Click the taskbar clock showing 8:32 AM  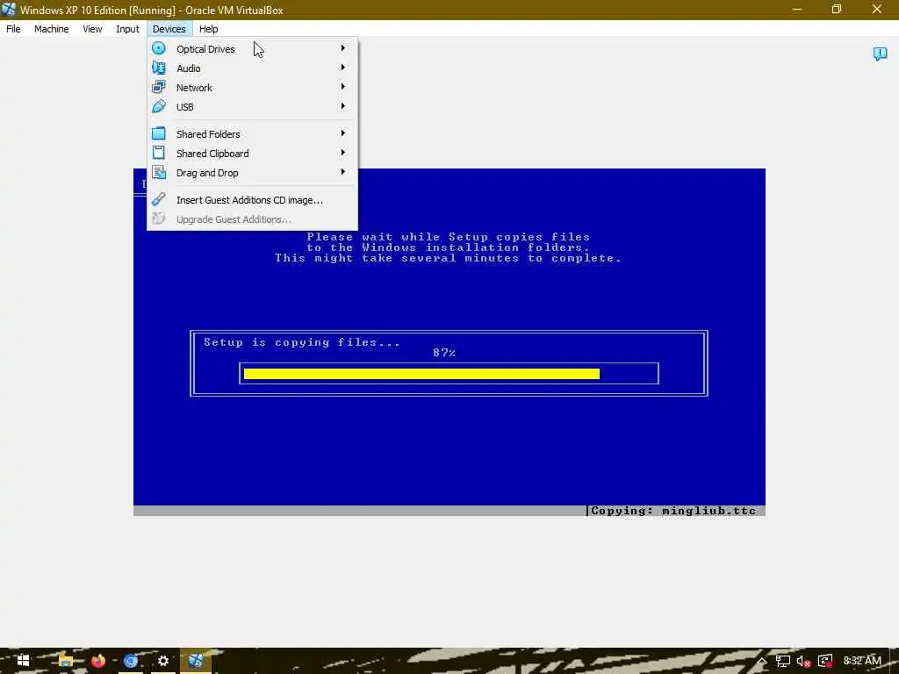pos(862,661)
